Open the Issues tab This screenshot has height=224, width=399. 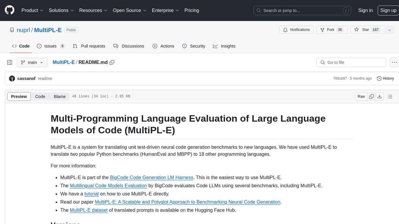51,46
